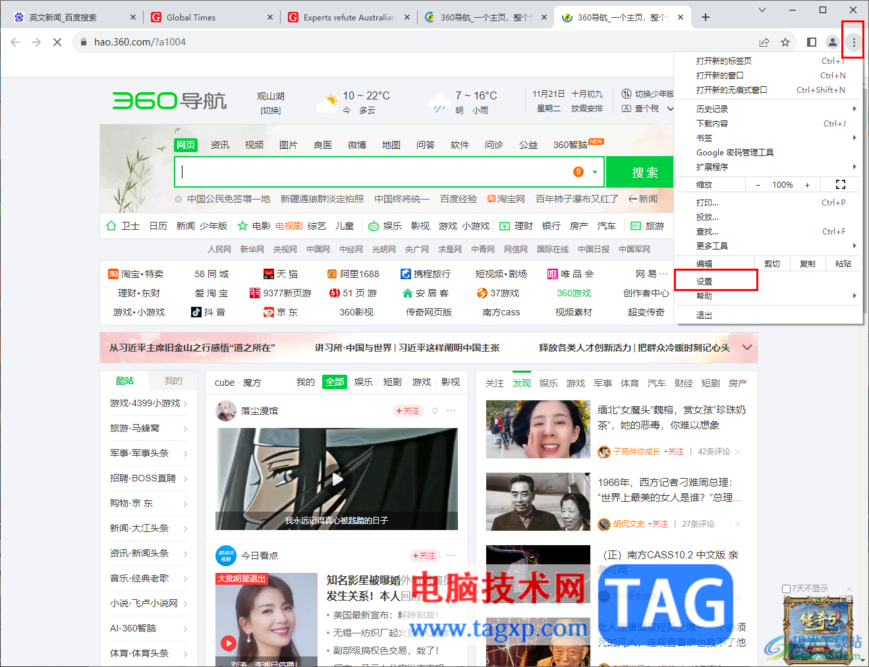Check the 7天不显示 checkbox
Image resolution: width=869 pixels, height=667 pixels.
(785, 588)
